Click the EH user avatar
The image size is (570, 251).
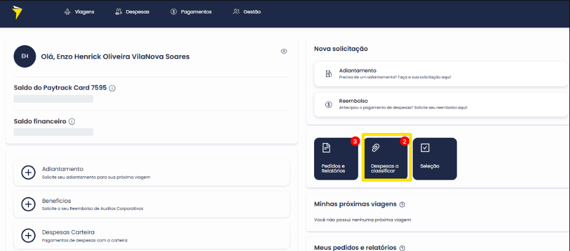pos(25,56)
